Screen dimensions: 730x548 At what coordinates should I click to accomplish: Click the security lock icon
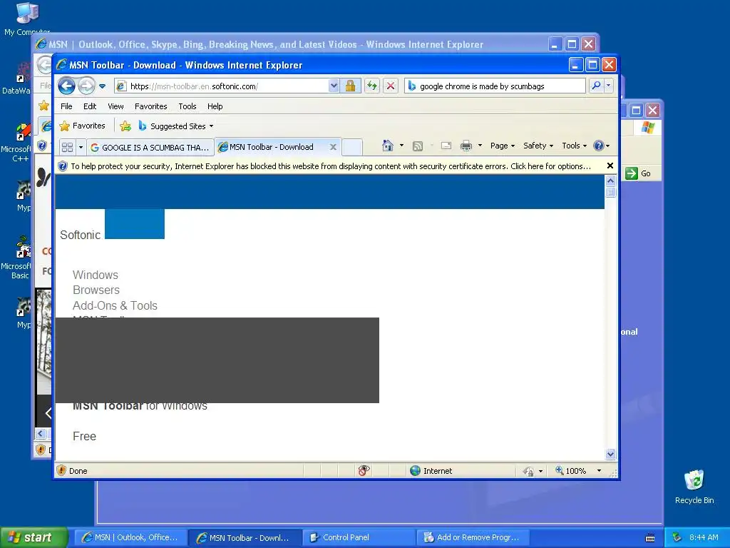point(350,86)
